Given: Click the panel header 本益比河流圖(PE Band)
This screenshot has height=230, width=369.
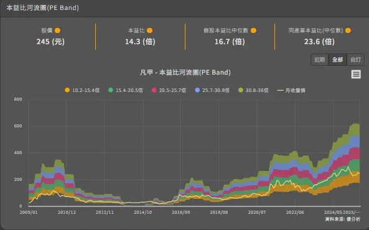Looking at the screenshot, I should [42, 7].
